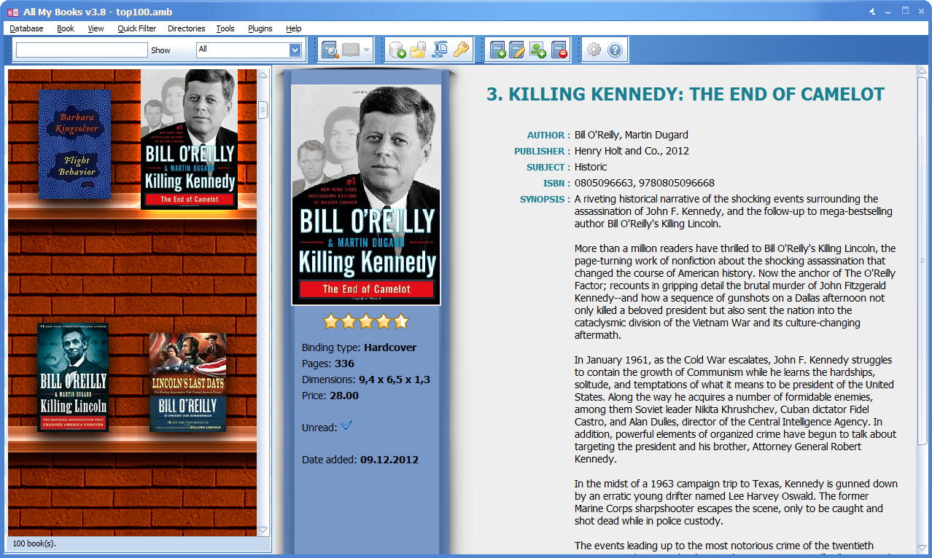
Task: Click 'Dimensions: 9,4 x 6,5 x 1,3' text
Action: [x=366, y=380]
